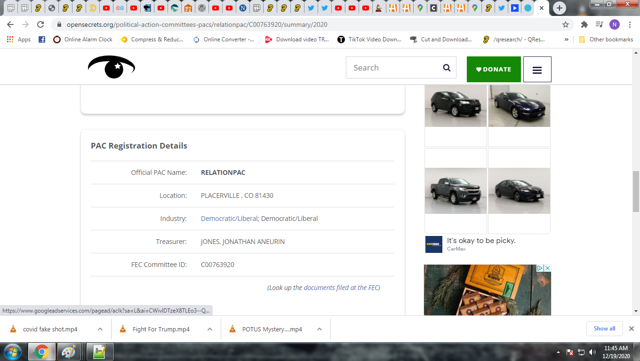Open the Other bookmarks folder
Viewport: 640px width, 361px height.
coord(606,39)
